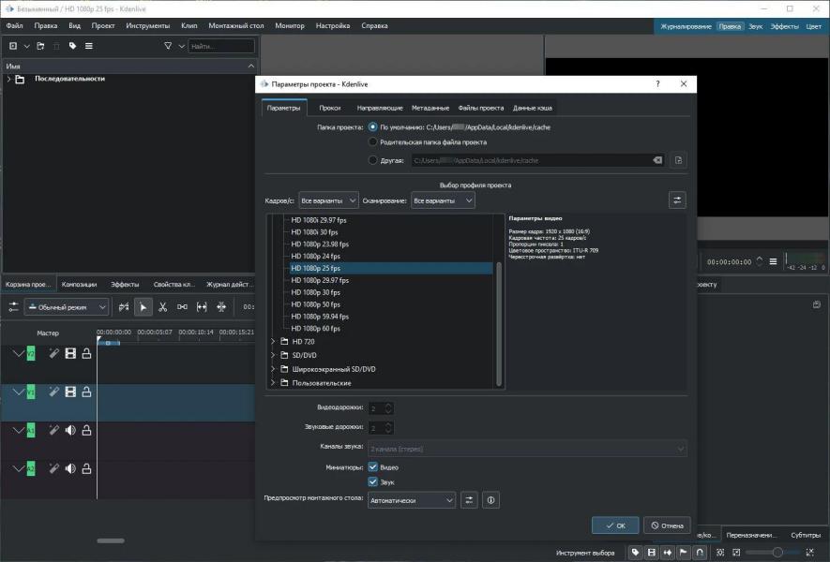This screenshot has width=830, height=562.
Task: Select the Selection arrow tool
Action: point(143,306)
